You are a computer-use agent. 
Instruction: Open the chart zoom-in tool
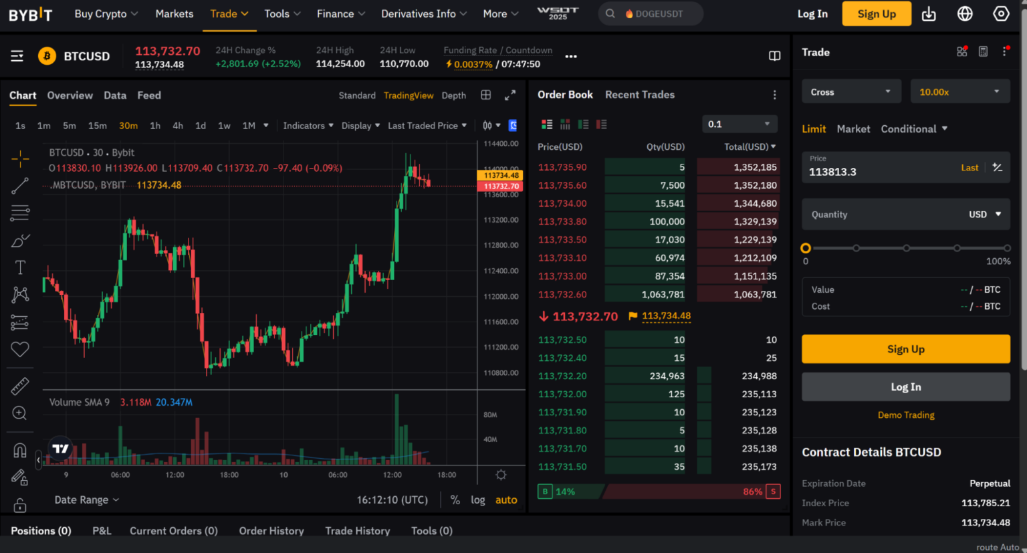pos(20,413)
